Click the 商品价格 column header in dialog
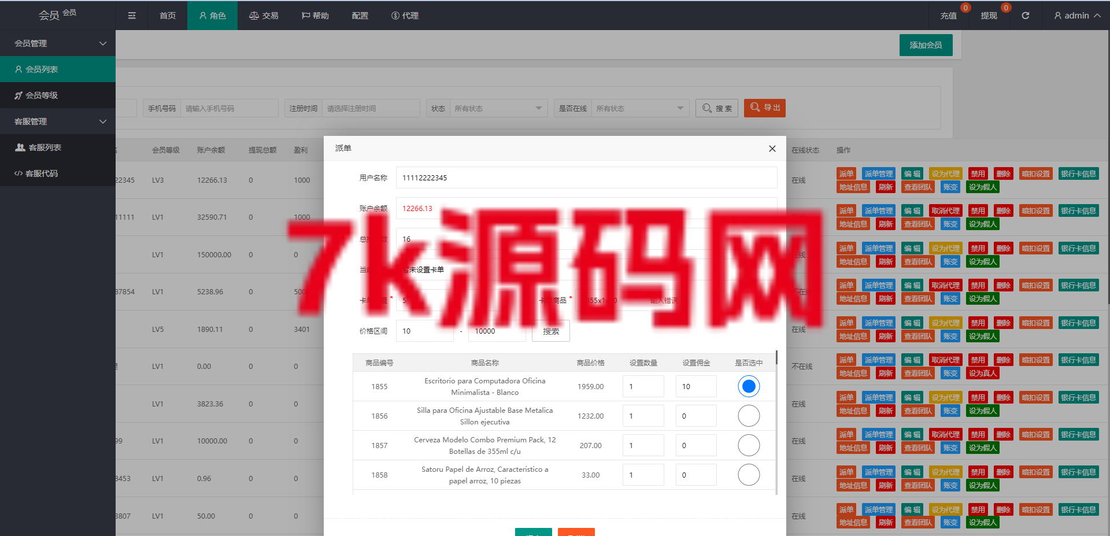Screen dimensions: 1110x536 (590, 363)
